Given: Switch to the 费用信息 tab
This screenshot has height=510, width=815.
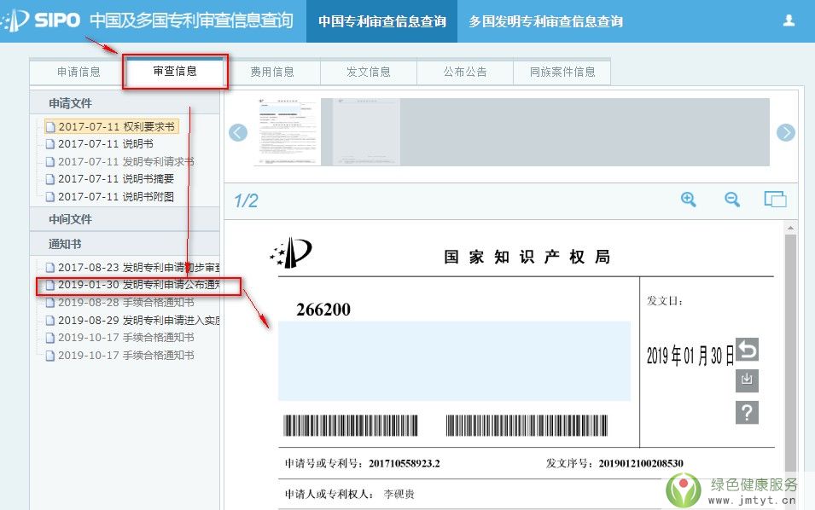Looking at the screenshot, I should tap(272, 72).
